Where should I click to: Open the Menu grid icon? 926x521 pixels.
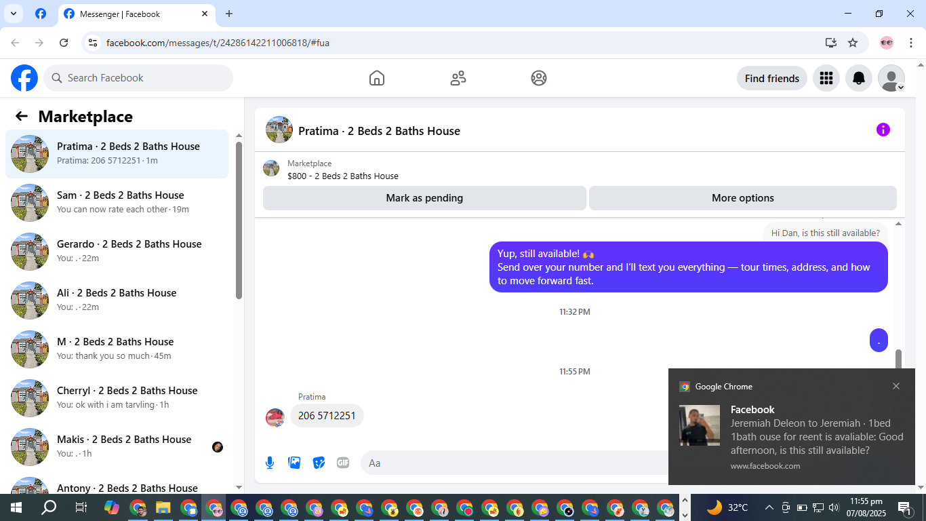coord(826,78)
